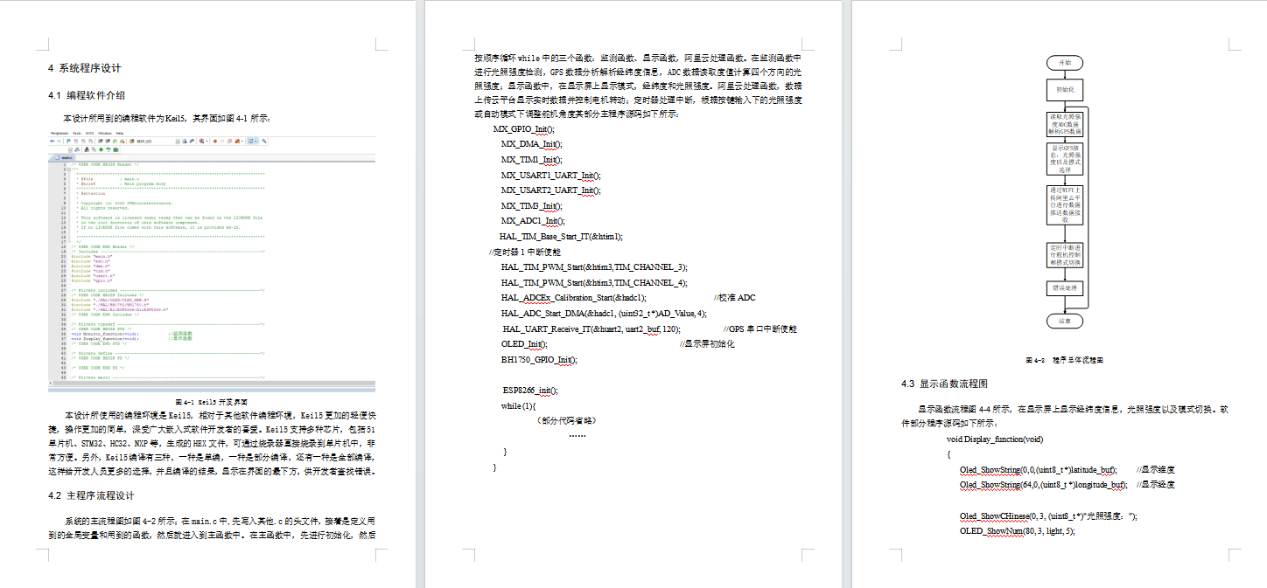Select the timer interrupt servo control flowchart box

coord(1064,254)
